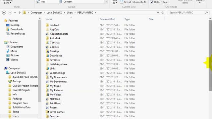This screenshot has width=212, height=119.
Task: Sort by the Name column header
Action: pyautogui.click(x=49, y=19)
